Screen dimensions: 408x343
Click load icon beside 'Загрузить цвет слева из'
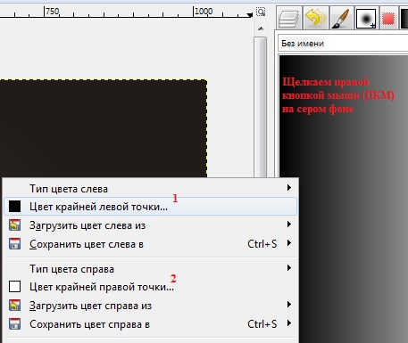pos(14,225)
